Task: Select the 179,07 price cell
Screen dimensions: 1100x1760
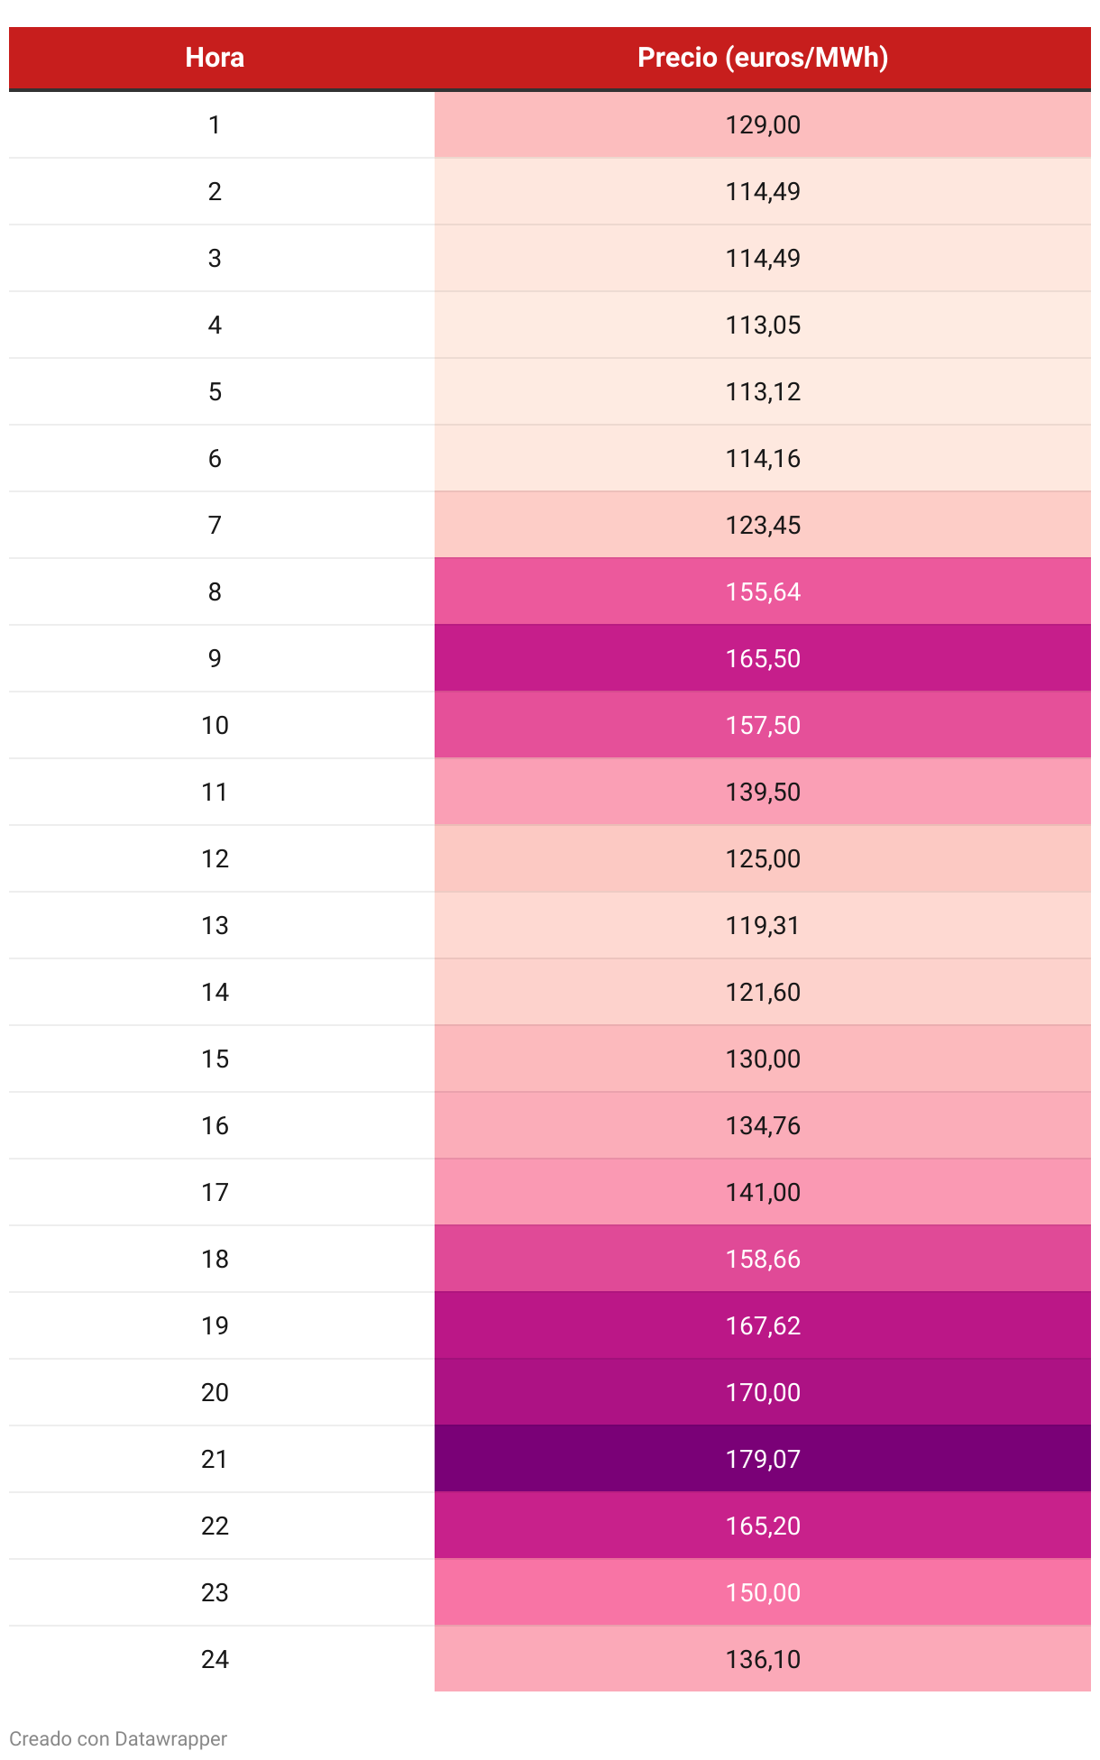Action: point(762,1459)
